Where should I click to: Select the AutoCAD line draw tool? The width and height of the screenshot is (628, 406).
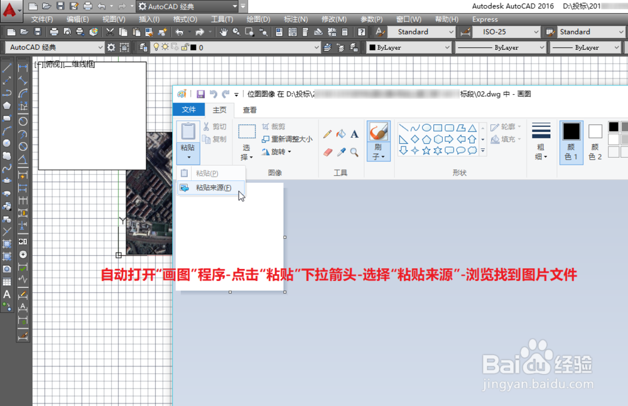7,68
